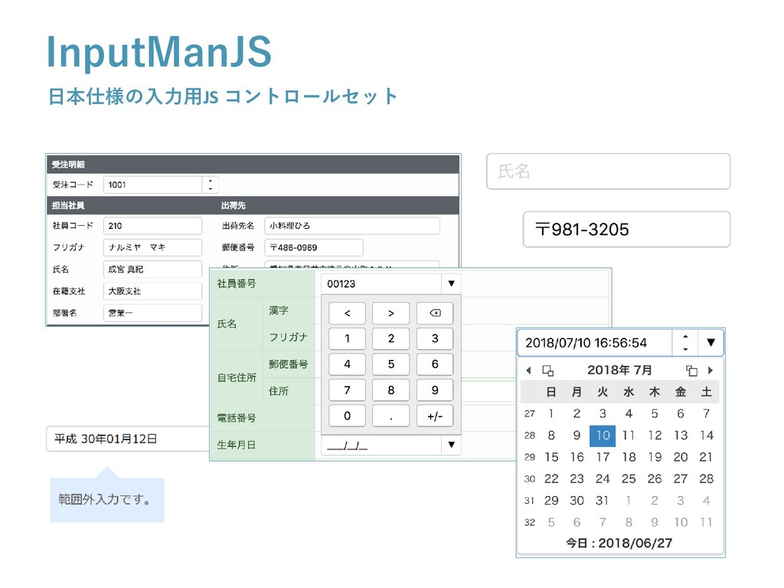The width and height of the screenshot is (784, 588).
Task: Click the calendar zoom icon beside the next arrow
Action: [691, 371]
